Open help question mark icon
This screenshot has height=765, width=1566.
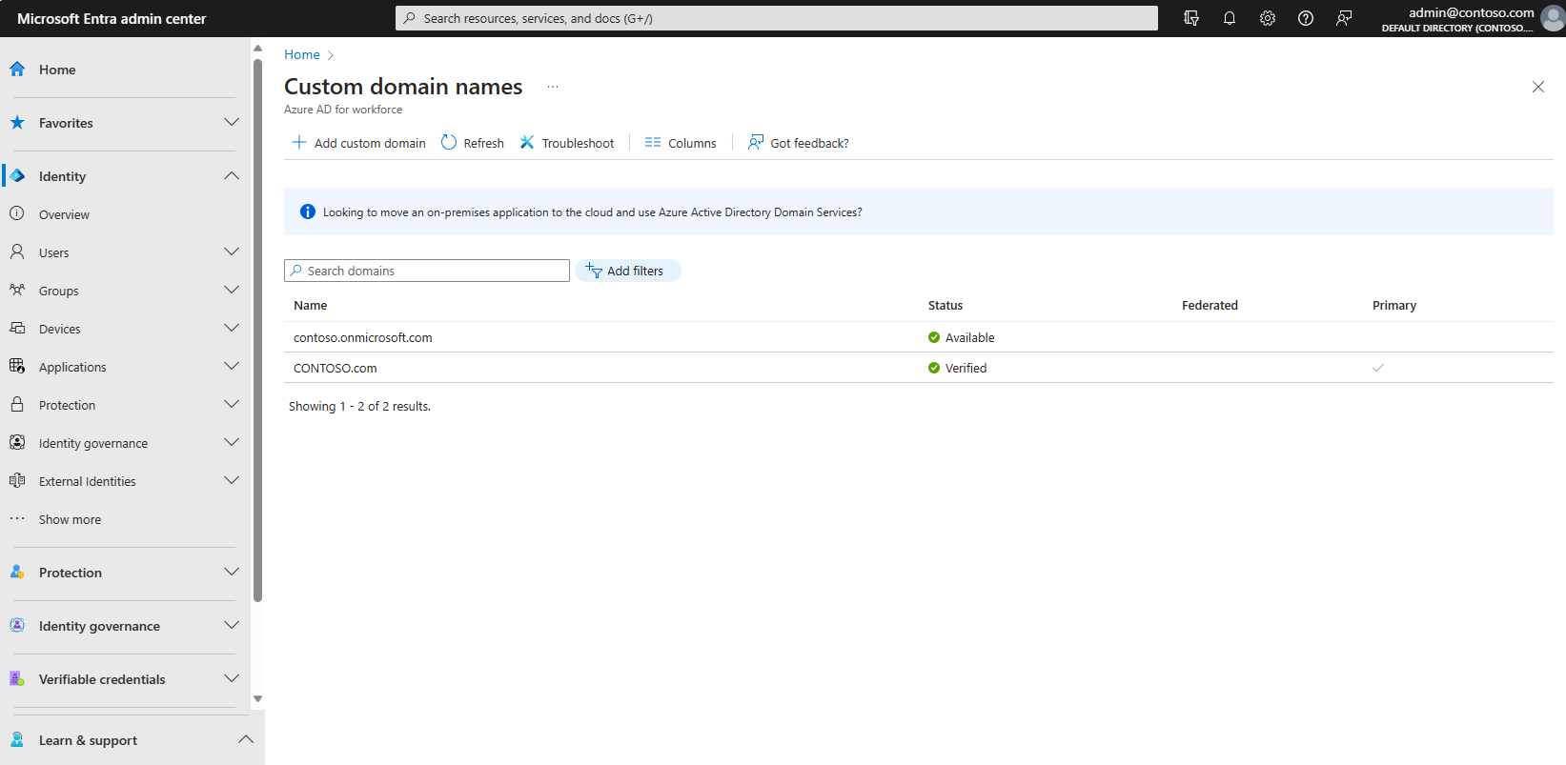[x=1306, y=18]
